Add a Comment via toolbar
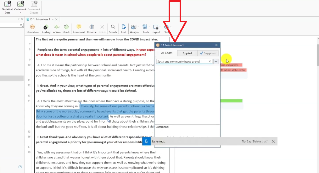The width and height of the screenshot is (319, 173). pyautogui.click(x=79, y=29)
